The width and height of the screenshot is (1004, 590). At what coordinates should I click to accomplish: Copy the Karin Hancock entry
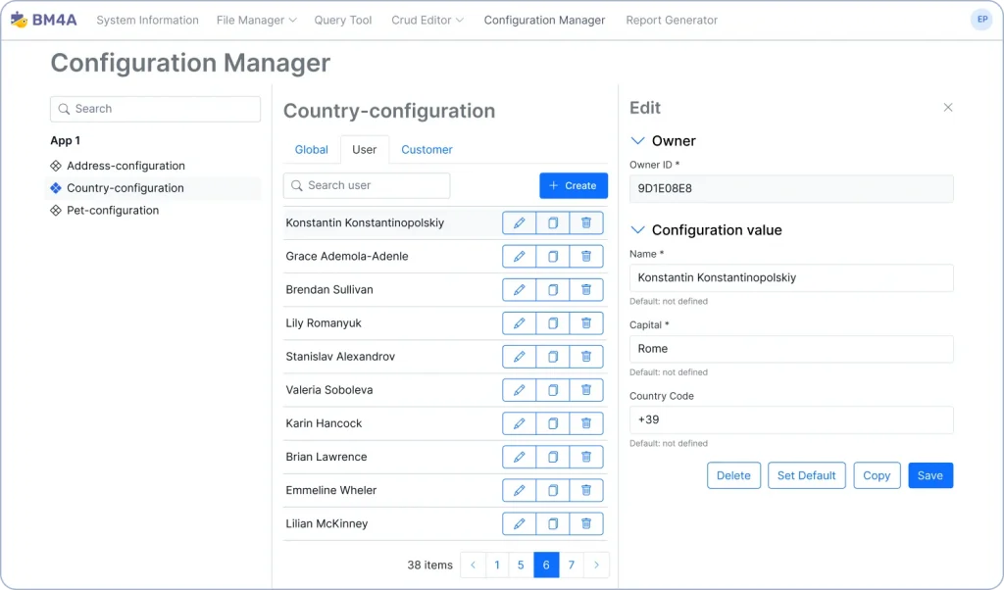[553, 423]
